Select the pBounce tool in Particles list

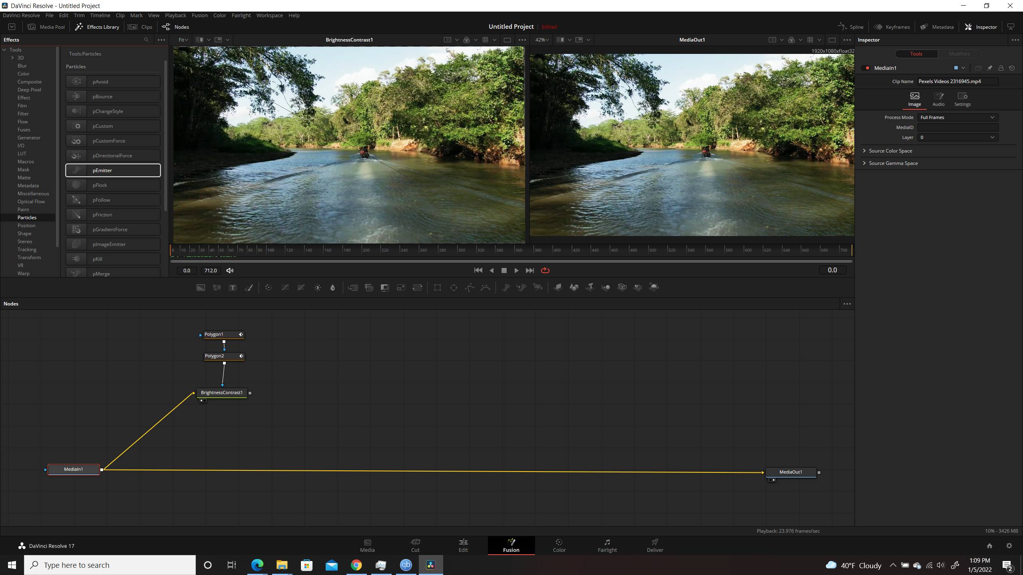coord(113,97)
